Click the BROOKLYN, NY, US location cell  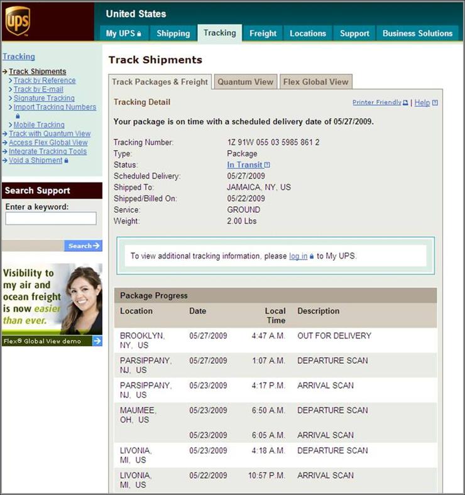click(142, 340)
